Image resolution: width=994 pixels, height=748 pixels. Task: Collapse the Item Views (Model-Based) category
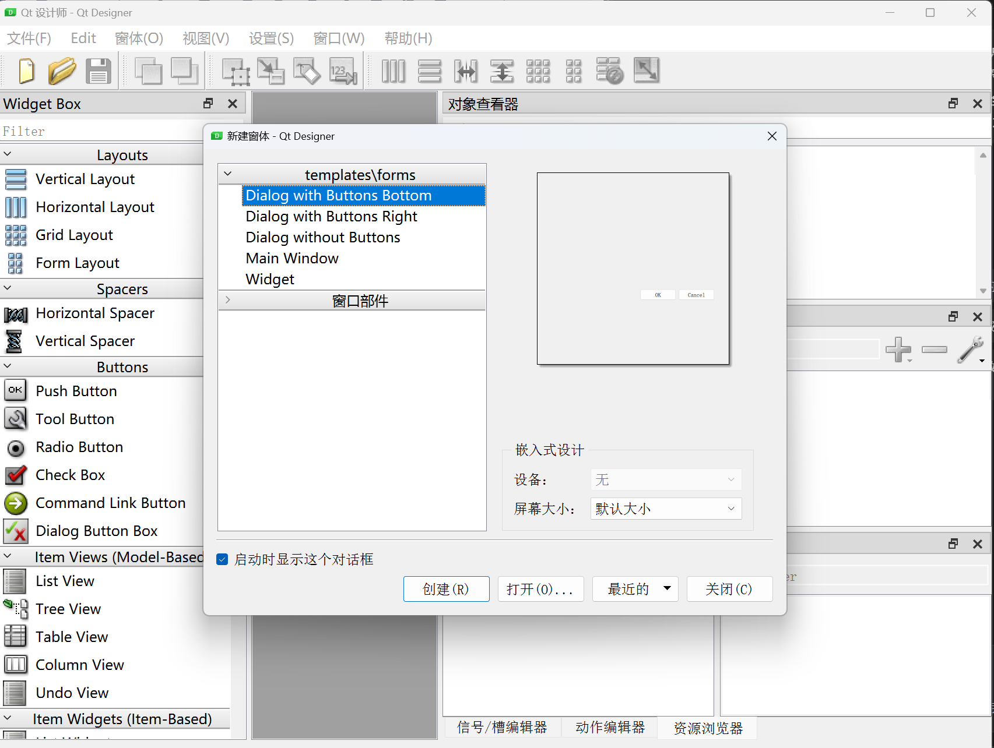(x=8, y=556)
